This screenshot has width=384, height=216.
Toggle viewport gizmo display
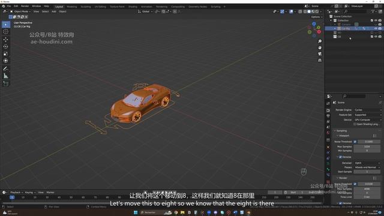pyautogui.click(x=282, y=11)
